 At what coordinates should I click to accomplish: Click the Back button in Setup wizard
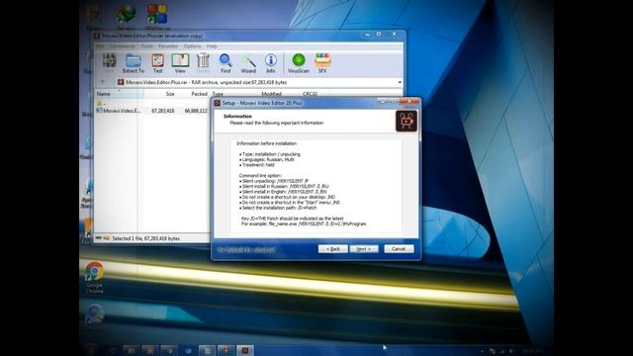pos(333,249)
